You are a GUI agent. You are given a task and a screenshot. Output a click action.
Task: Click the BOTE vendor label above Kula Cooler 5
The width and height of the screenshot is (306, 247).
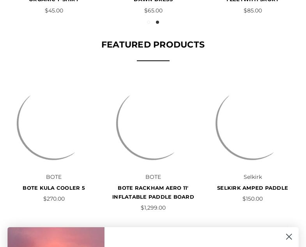tap(54, 177)
